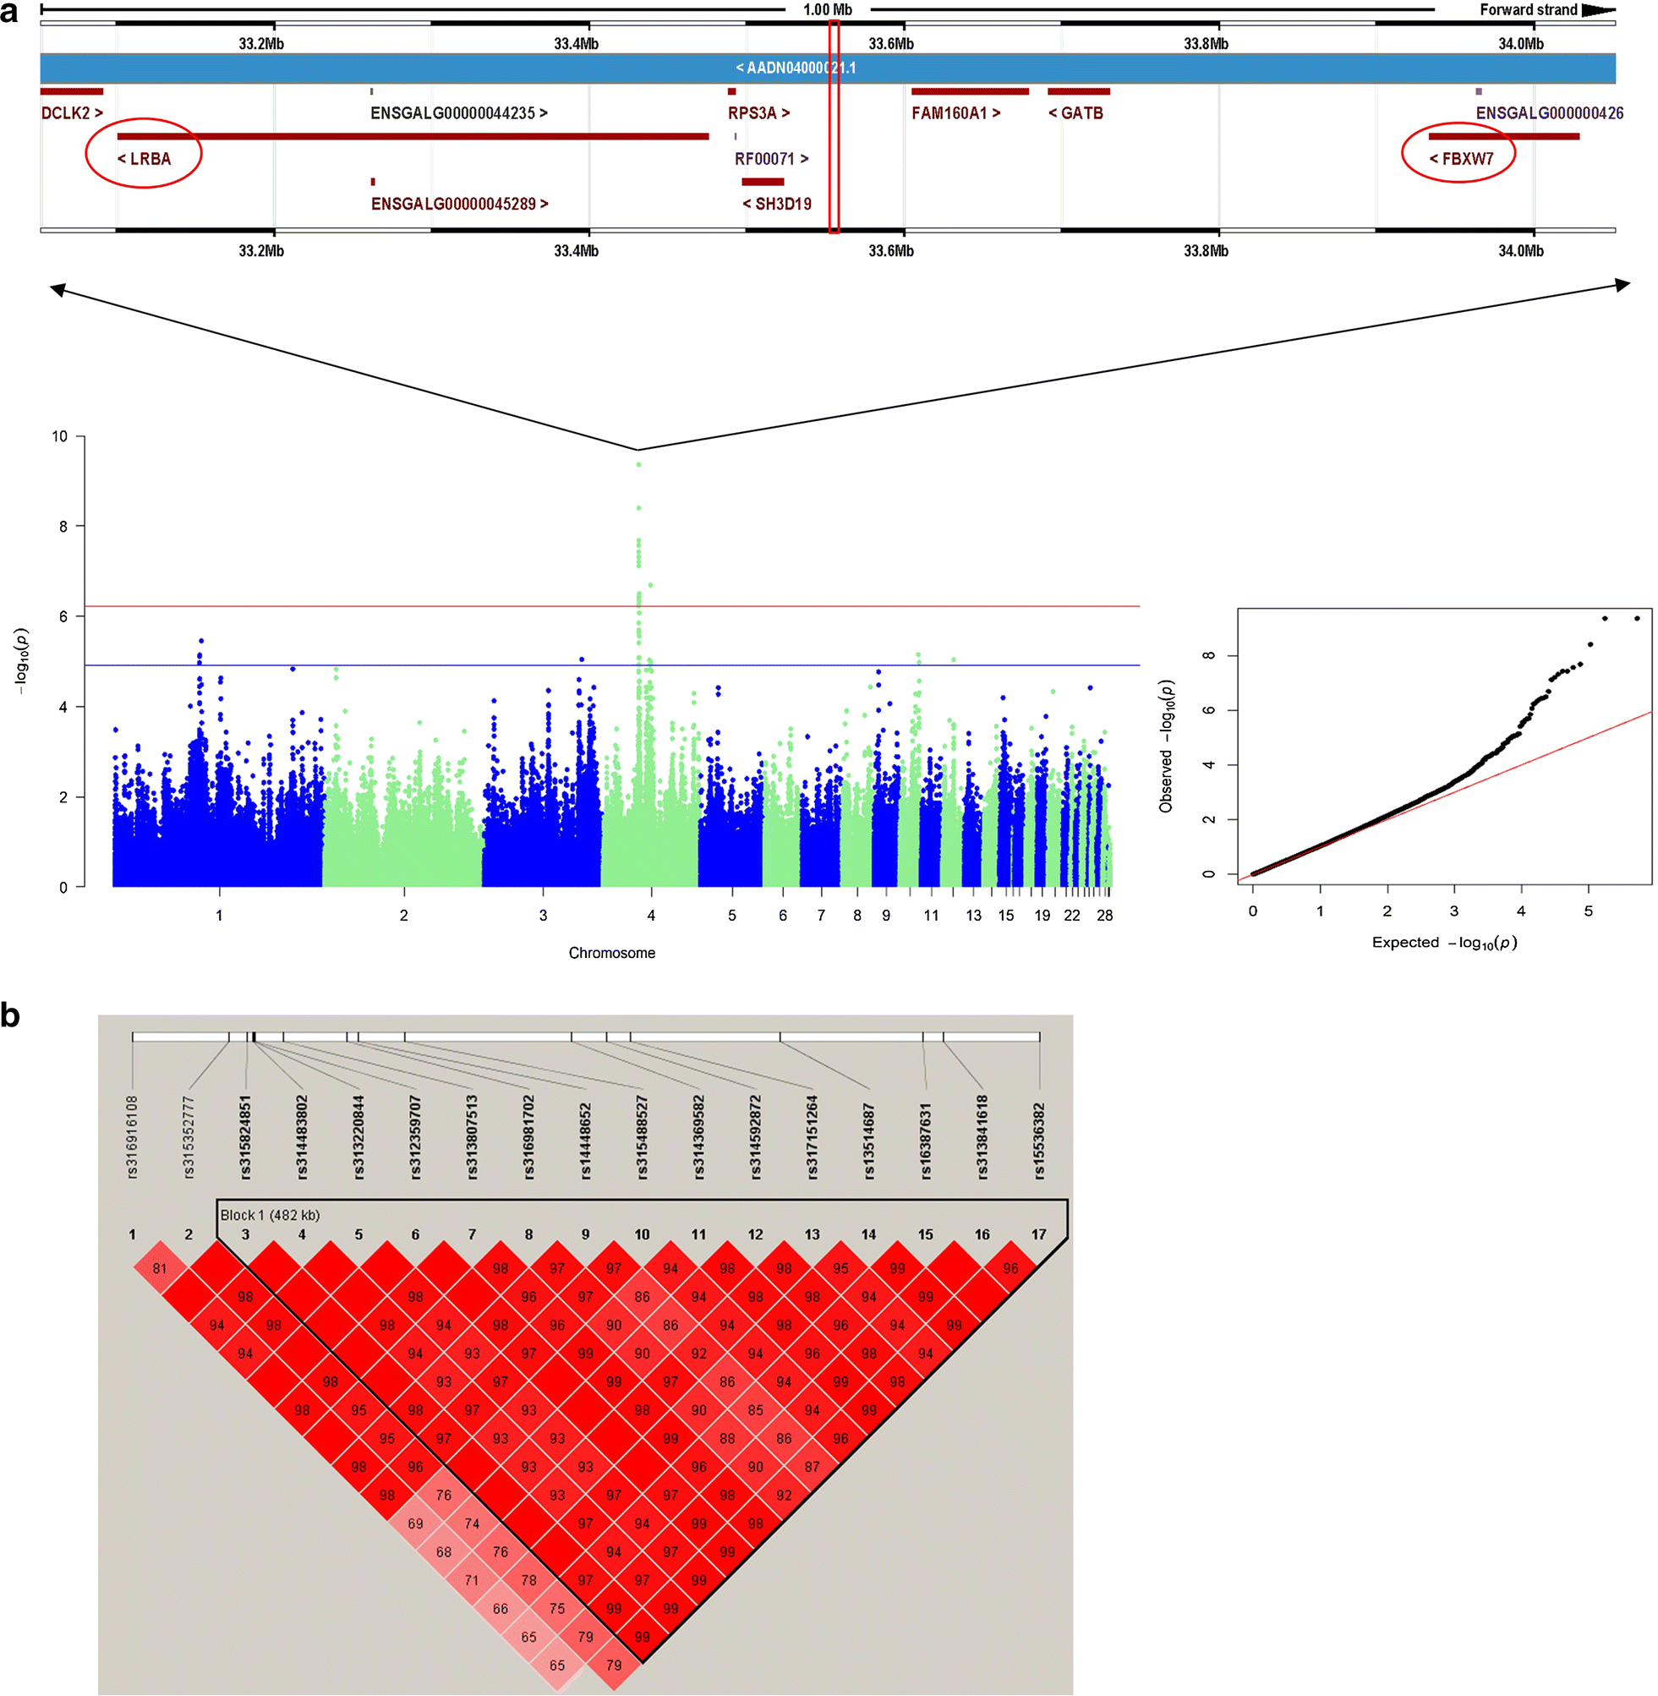The image size is (1658, 1696).
Task: Click SNP label rs14448652
Action: tap(585, 1141)
